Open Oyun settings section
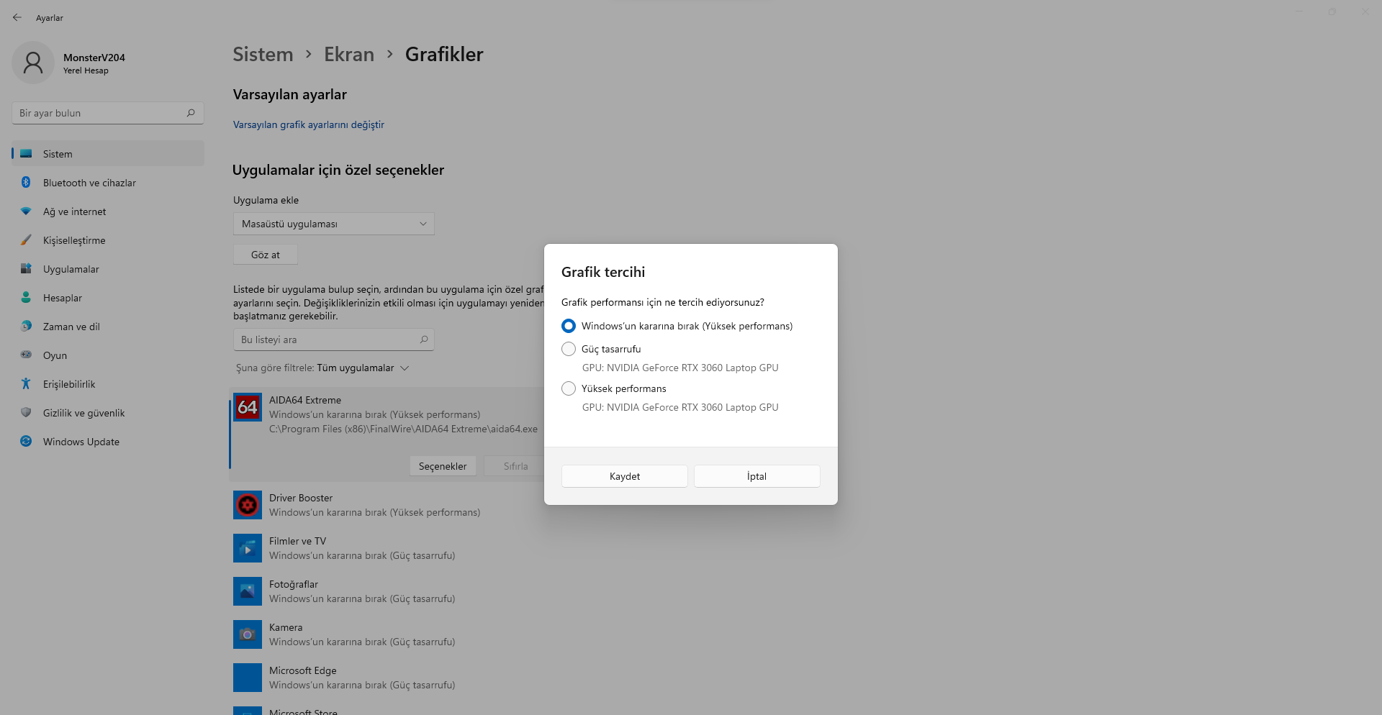1382x715 pixels. (108, 355)
